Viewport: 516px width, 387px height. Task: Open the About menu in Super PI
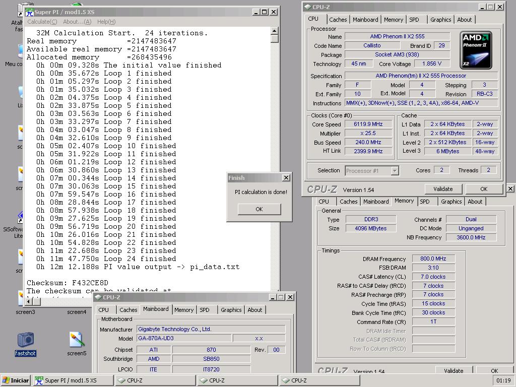point(77,22)
